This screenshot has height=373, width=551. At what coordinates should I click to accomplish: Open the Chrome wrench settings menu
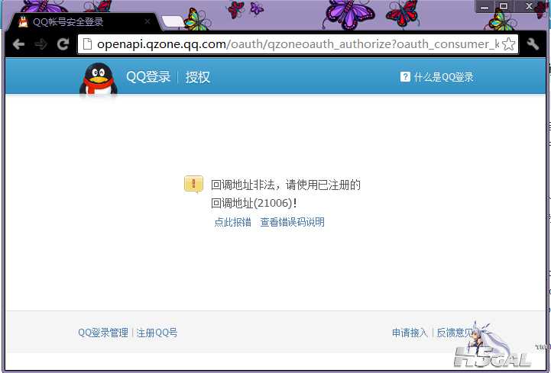(x=533, y=44)
